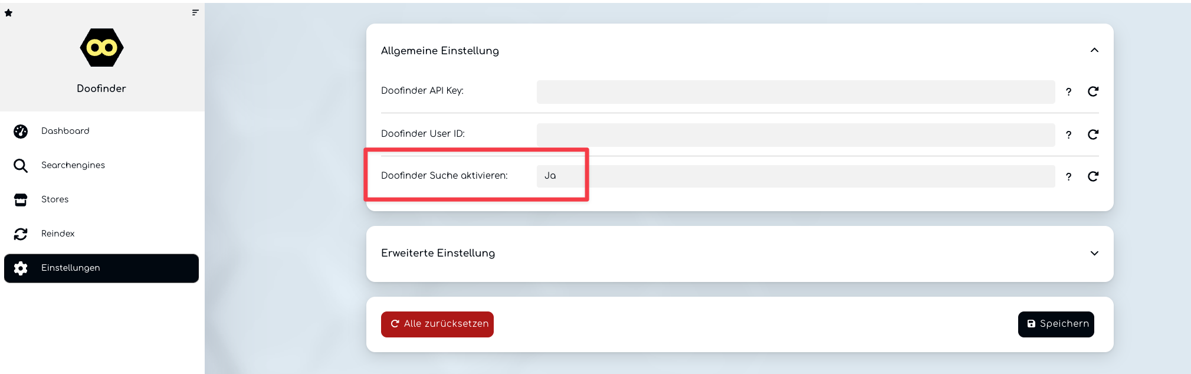Click the Stores shop icon
Image resolution: width=1191 pixels, height=374 pixels.
pyautogui.click(x=21, y=200)
